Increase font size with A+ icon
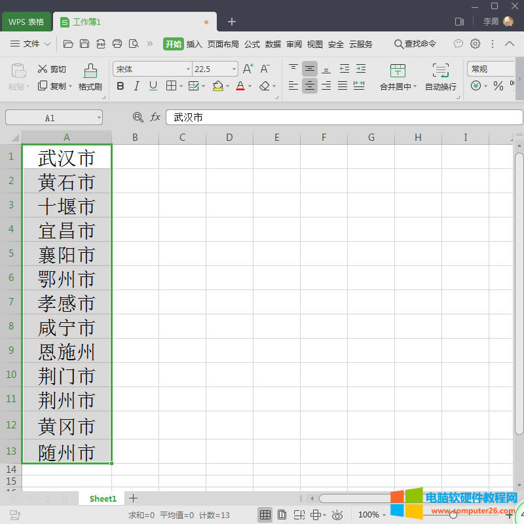Screen dimensions: 524x524 [x=248, y=69]
